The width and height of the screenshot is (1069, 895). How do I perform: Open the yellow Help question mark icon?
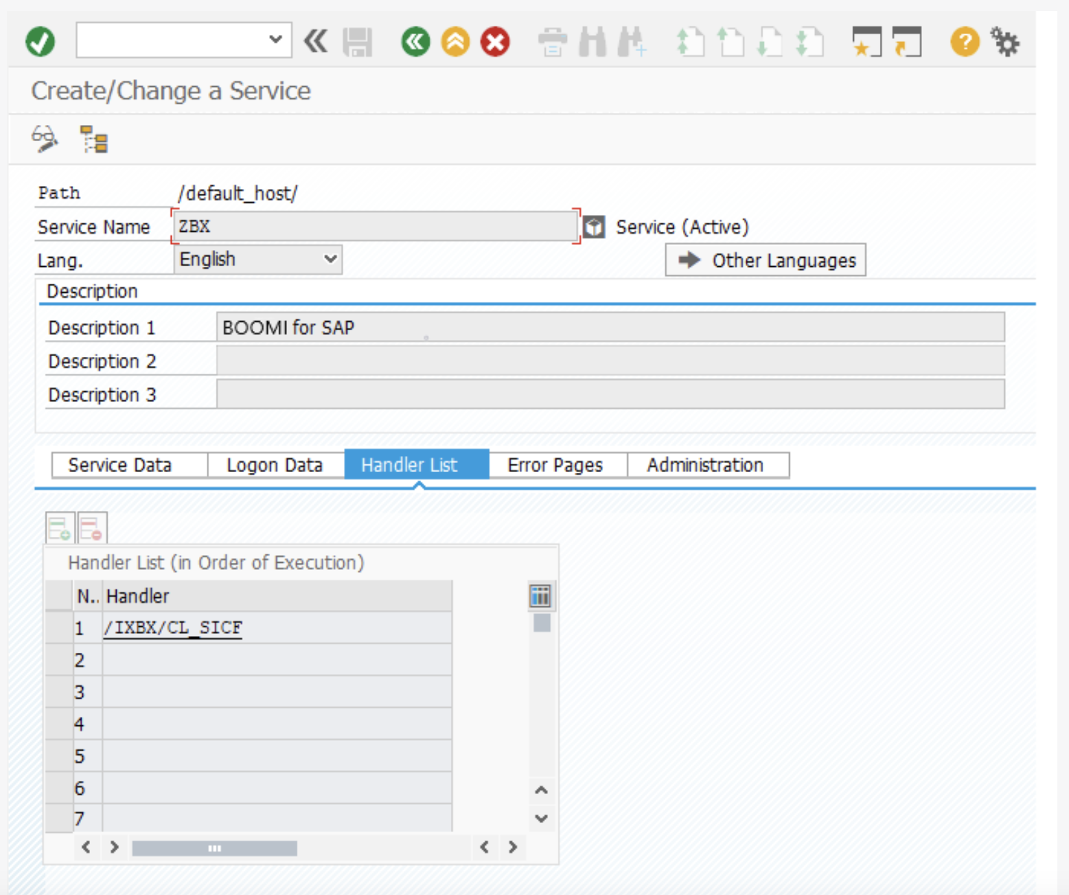[x=965, y=42]
